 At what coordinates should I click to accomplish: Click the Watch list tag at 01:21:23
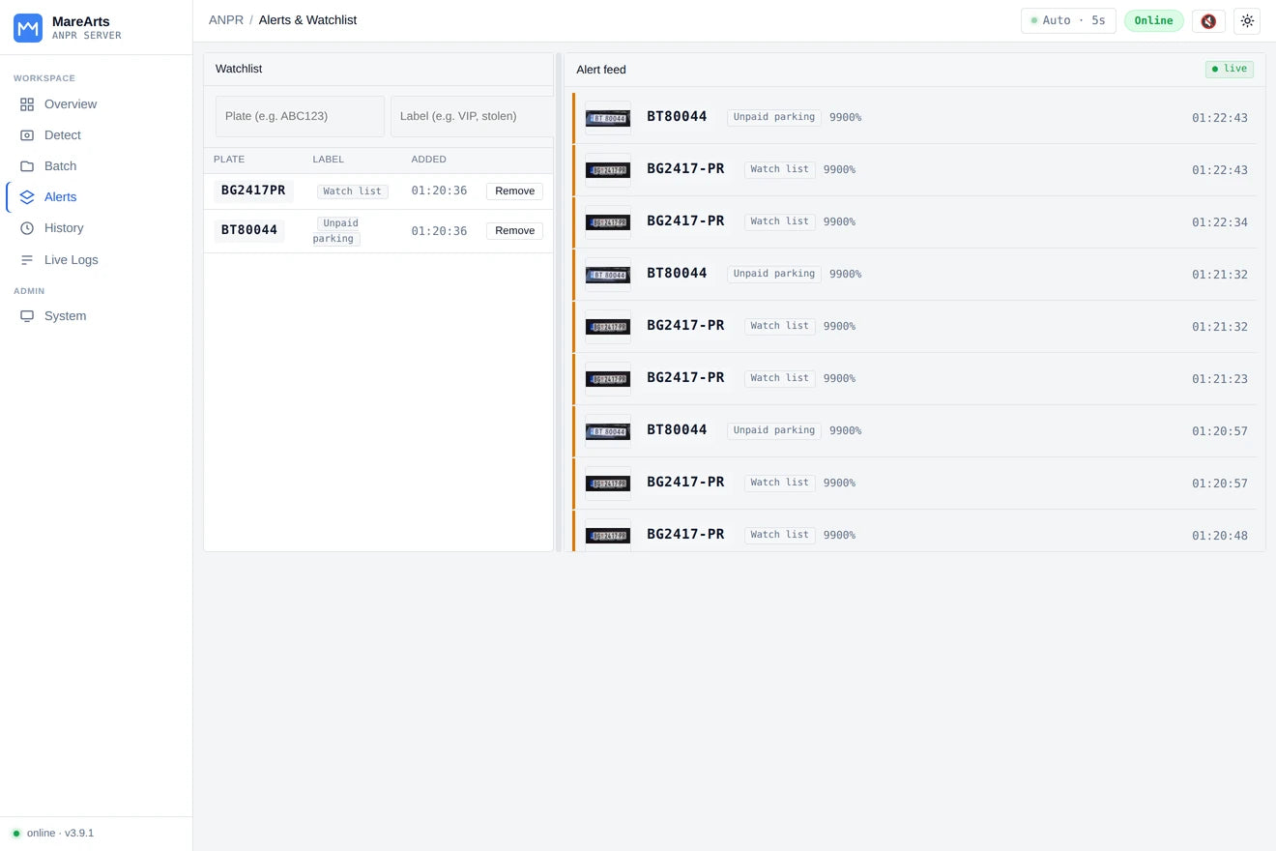779,378
